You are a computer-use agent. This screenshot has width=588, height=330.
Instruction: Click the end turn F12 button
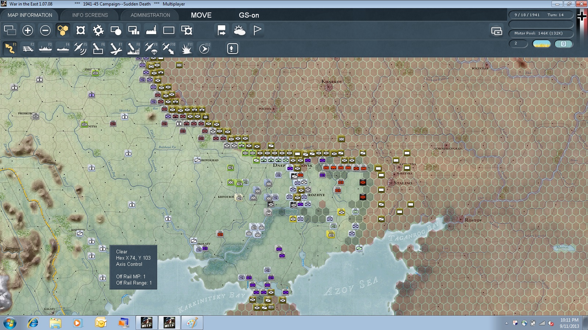click(x=204, y=48)
